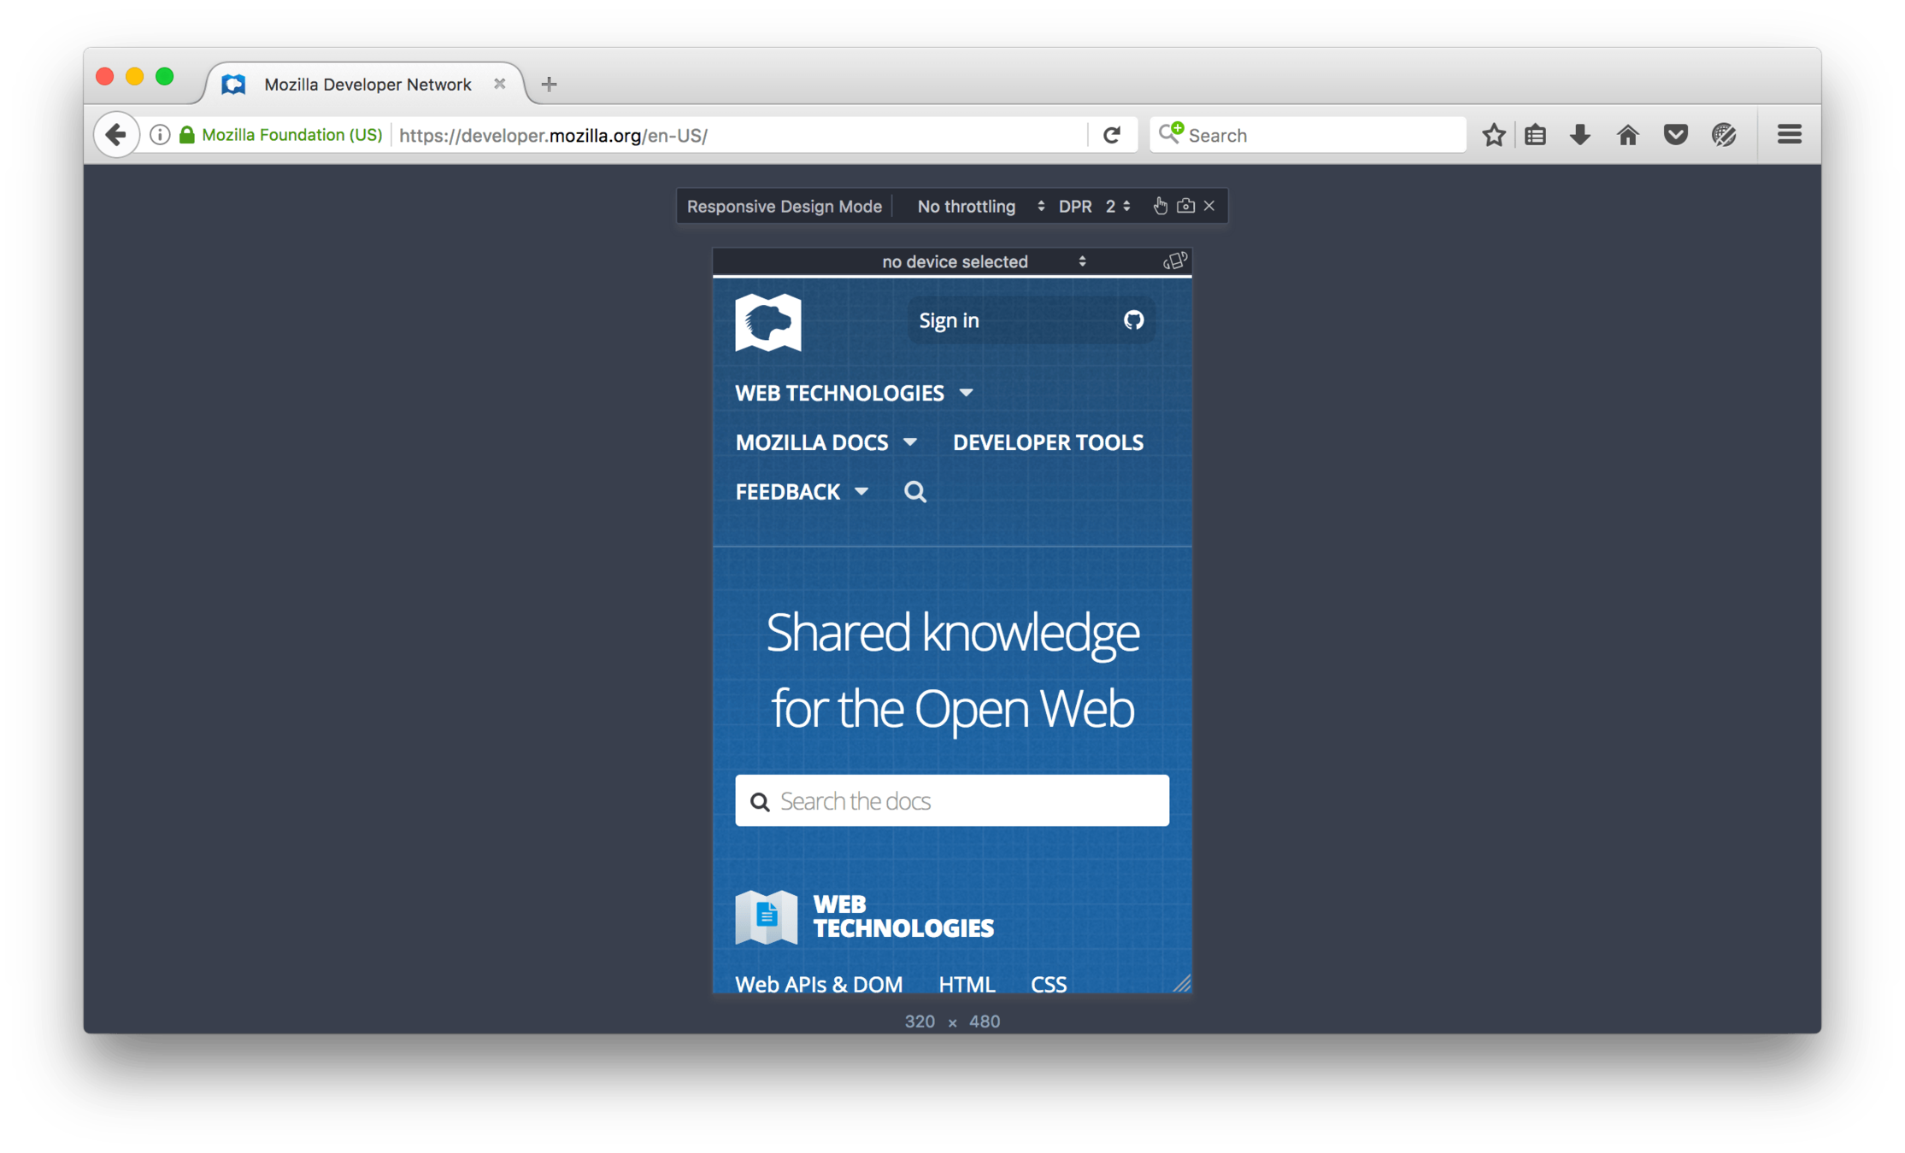Click the magnifier icon beside Feedback
The image size is (1905, 1153).
(x=915, y=492)
